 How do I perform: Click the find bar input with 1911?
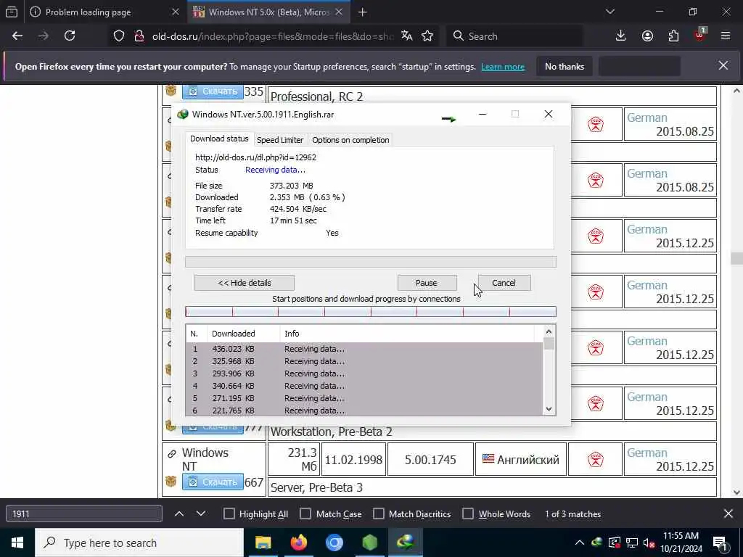(84, 514)
